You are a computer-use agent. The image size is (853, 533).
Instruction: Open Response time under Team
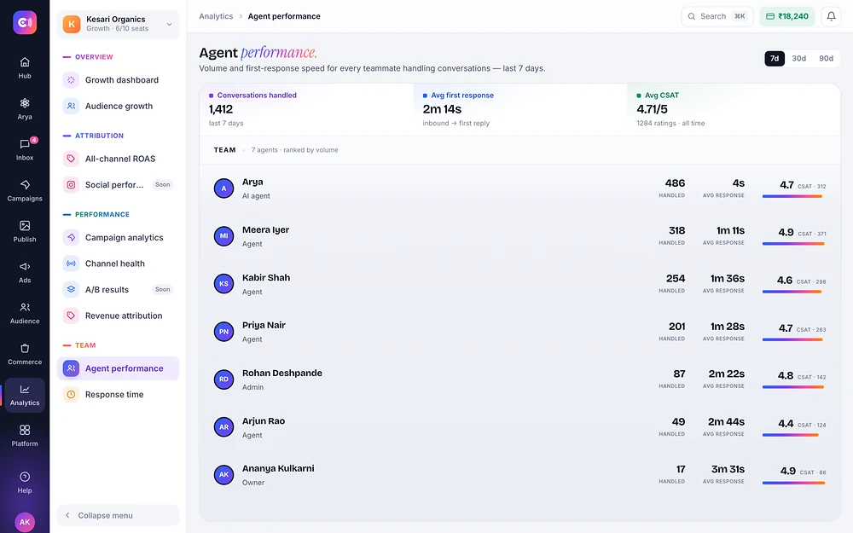(118, 394)
